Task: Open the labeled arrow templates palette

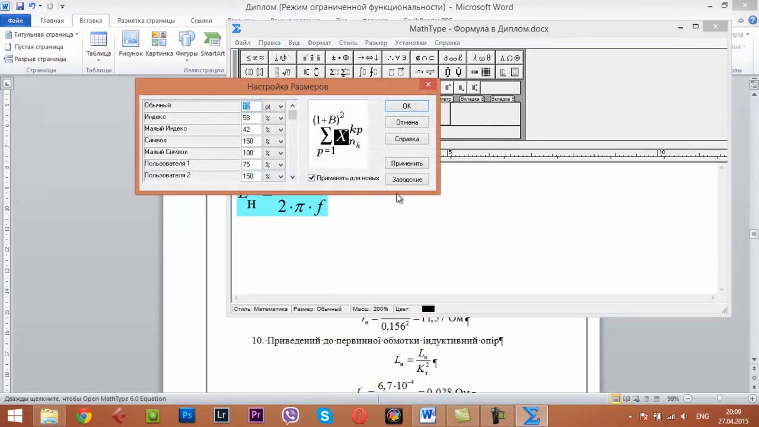Action: pyautogui.click(x=425, y=72)
